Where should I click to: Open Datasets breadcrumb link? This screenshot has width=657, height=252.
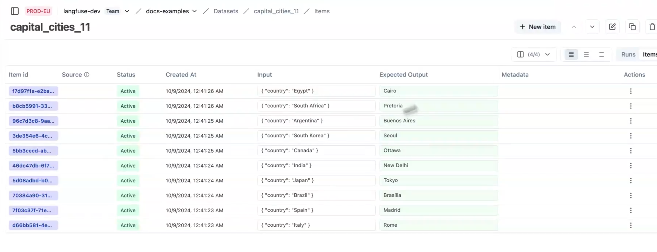pos(226,11)
